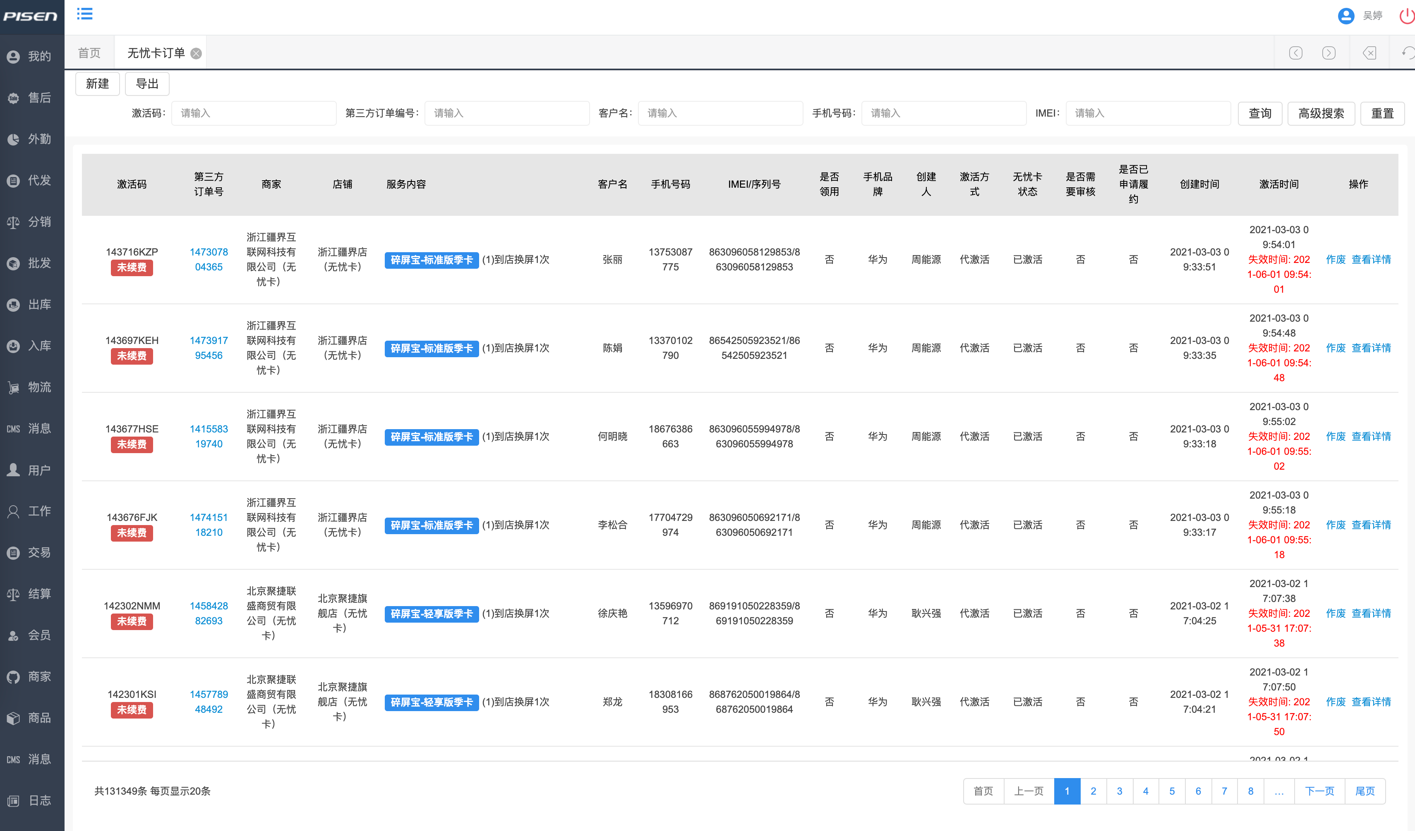1415x831 pixels.
Task: Click the 高级搜索 button
Action: [1320, 113]
